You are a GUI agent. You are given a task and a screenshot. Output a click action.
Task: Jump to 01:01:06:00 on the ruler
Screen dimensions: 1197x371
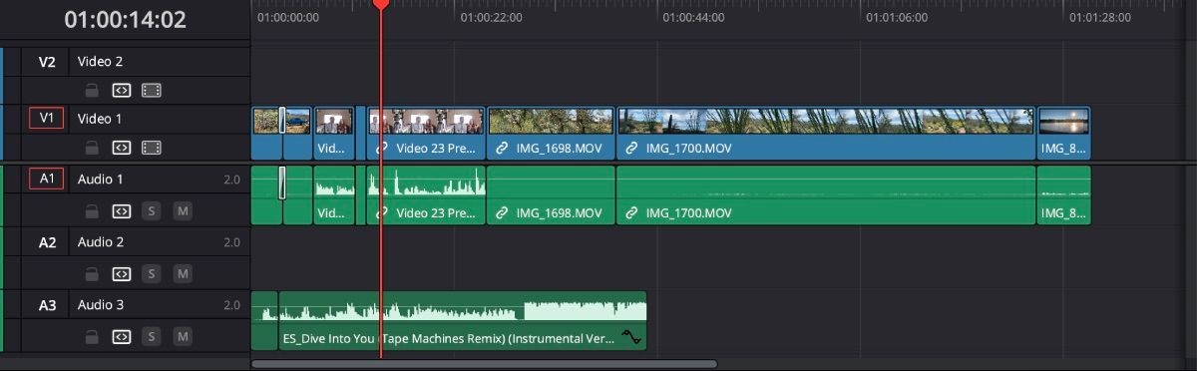coord(897,18)
